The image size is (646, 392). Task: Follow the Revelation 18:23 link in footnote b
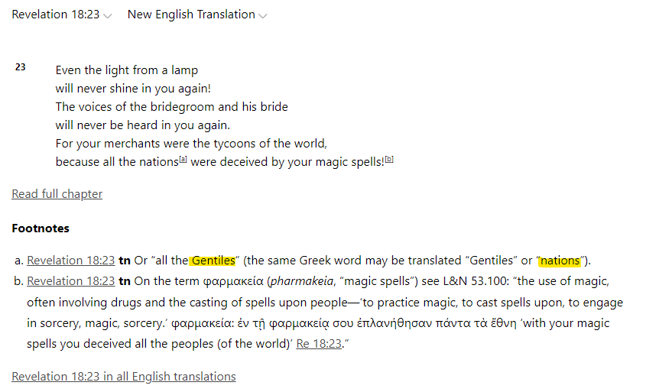click(71, 281)
